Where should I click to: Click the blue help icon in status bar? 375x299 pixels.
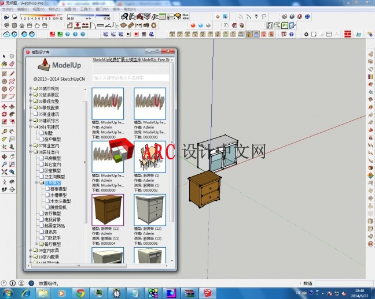31,283
